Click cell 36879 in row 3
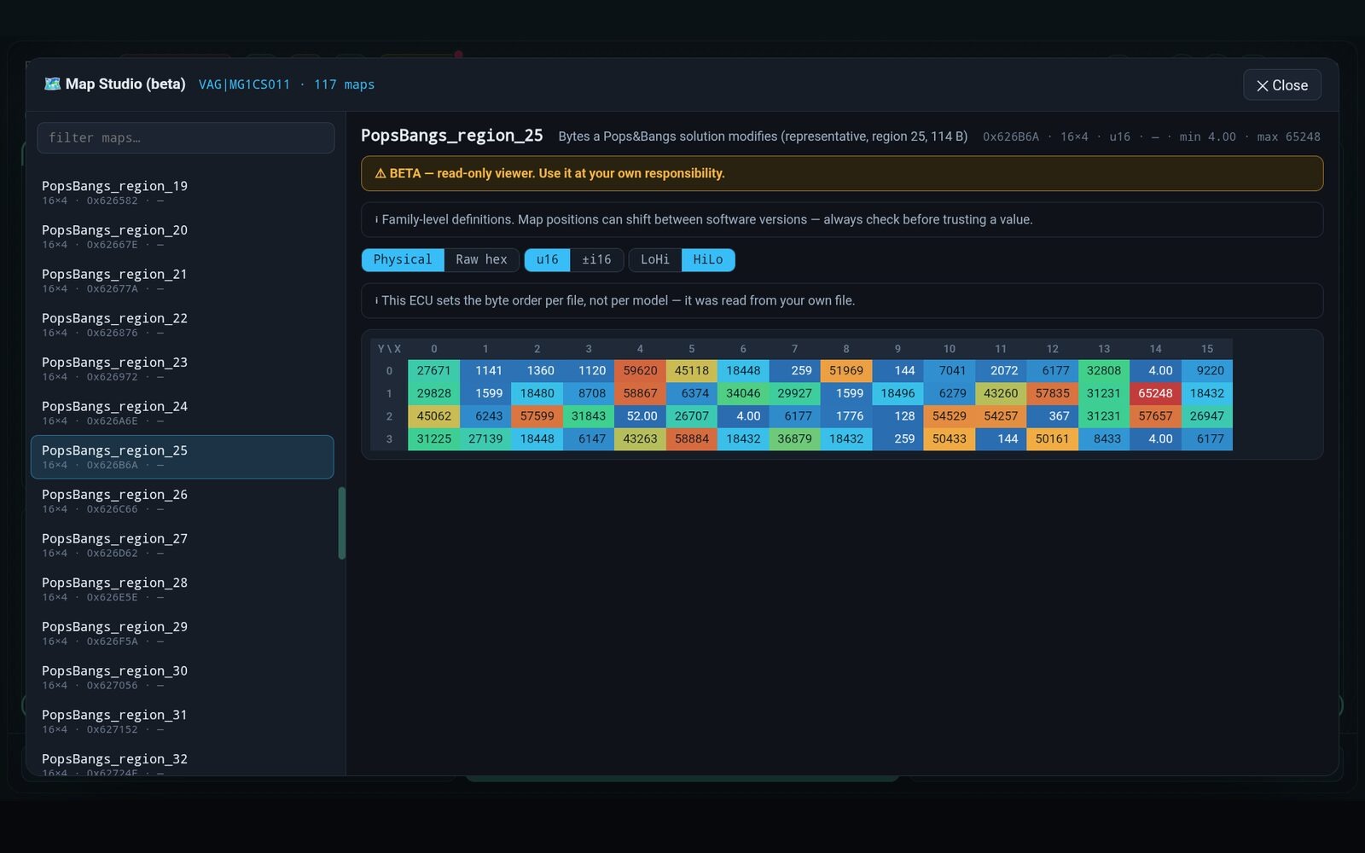The width and height of the screenshot is (1365, 853). pos(794,438)
